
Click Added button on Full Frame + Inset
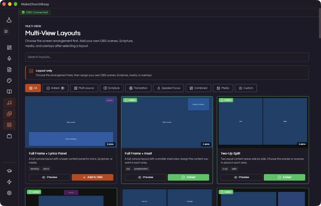tap(189, 177)
